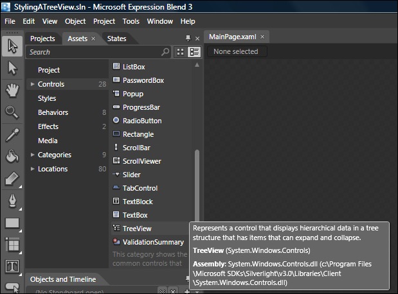Click the TextBox control icon
The height and width of the screenshot is (294, 398).
(x=116, y=214)
